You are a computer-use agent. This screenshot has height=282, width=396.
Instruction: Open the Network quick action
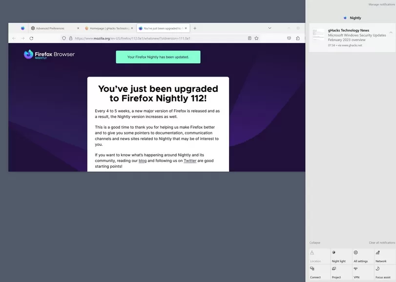pyautogui.click(x=385, y=256)
